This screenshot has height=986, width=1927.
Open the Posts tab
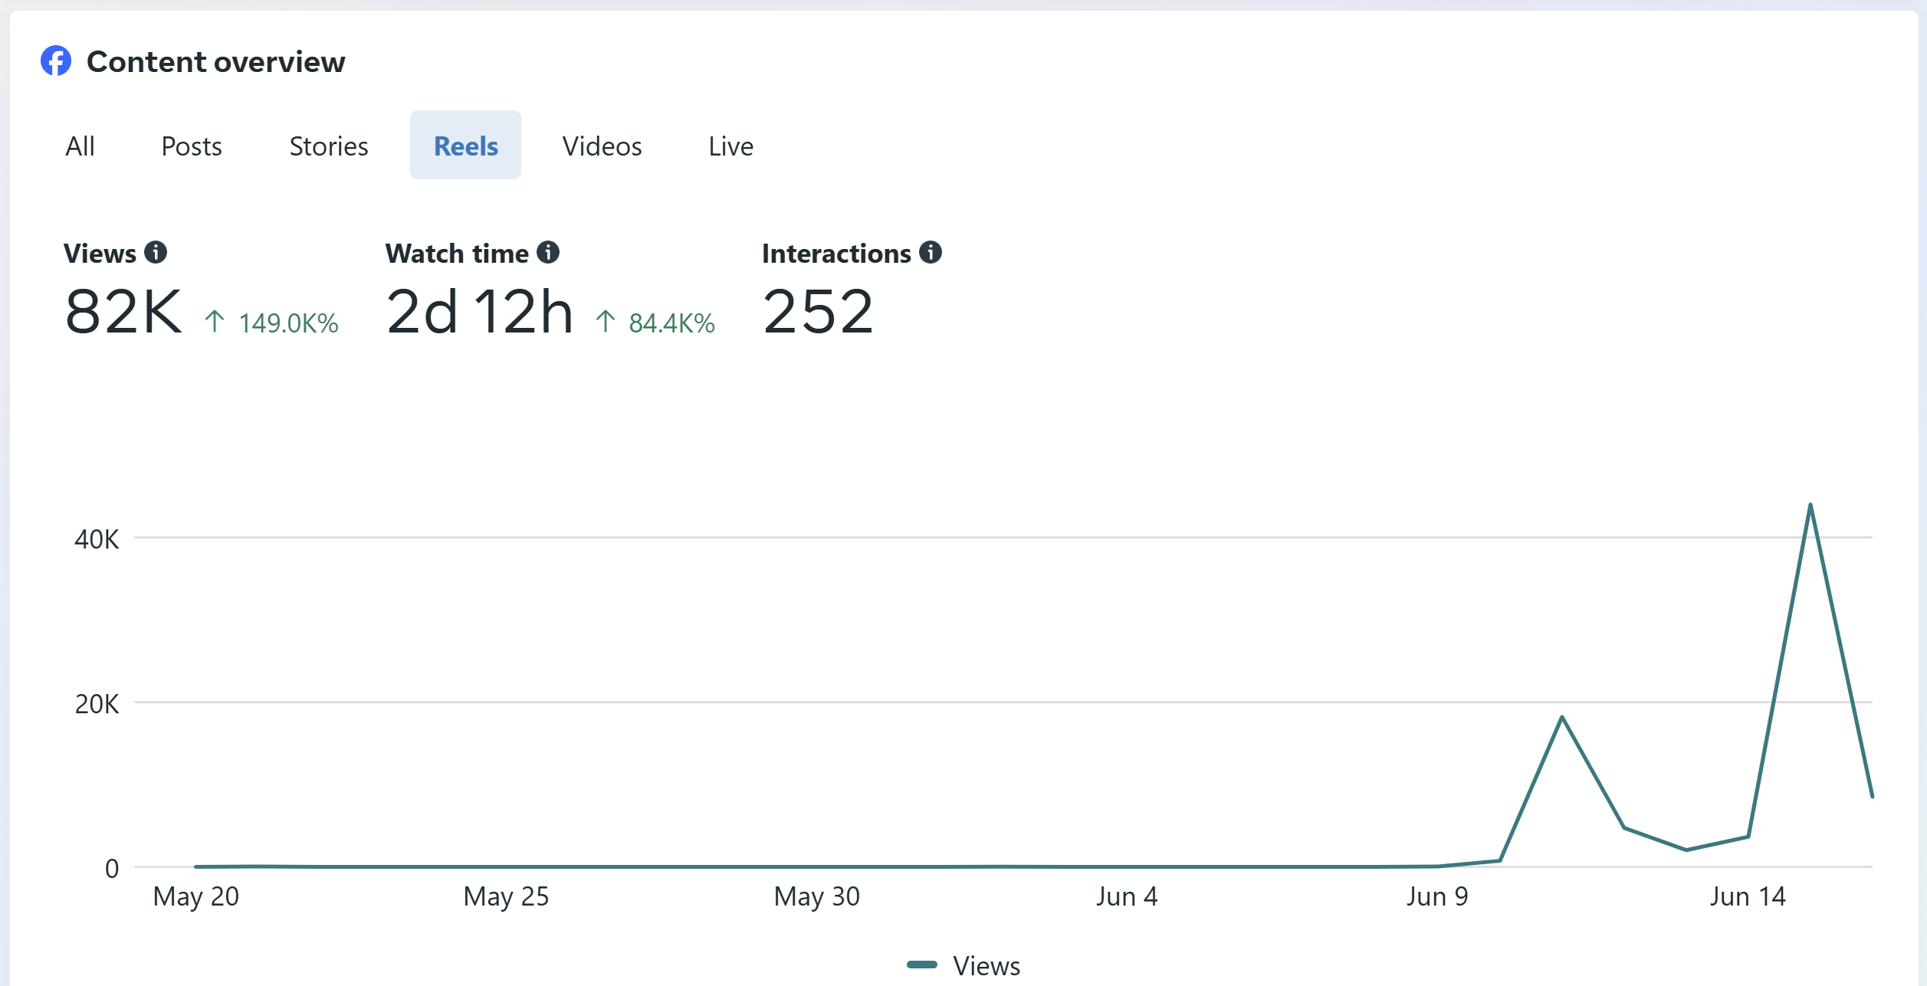tap(192, 146)
